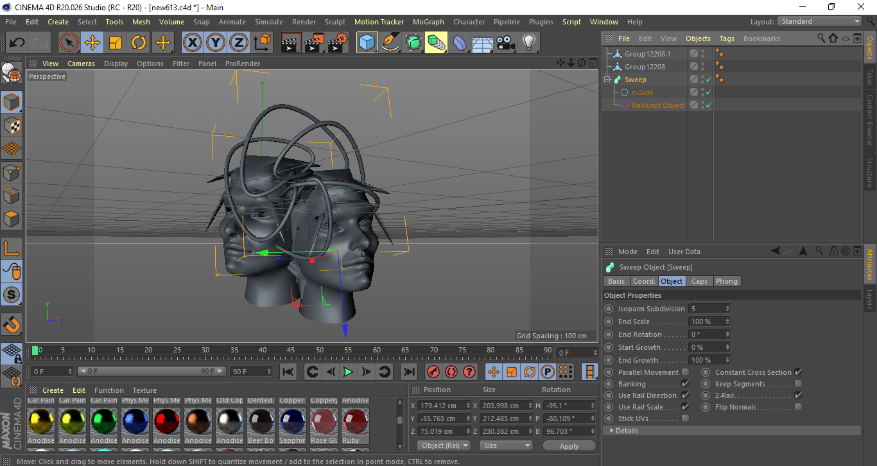The image size is (877, 466).
Task: Adjust the End Growth spinner arrows
Action: tap(727, 360)
